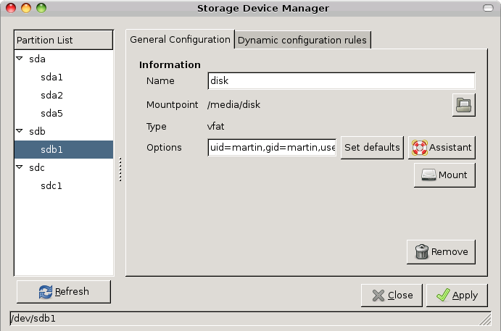Image resolution: width=501 pixels, height=331 pixels.
Task: Collapse the sdc disk tree node
Action: [x=20, y=167]
